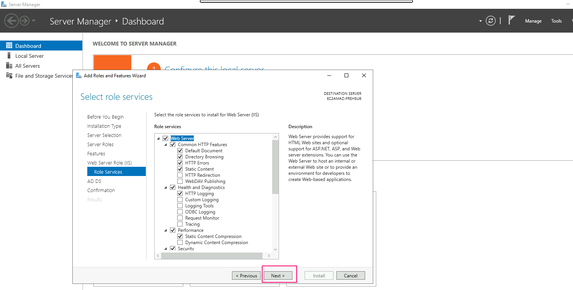Open the dropdown arrow beside refresh icon

(480, 21)
